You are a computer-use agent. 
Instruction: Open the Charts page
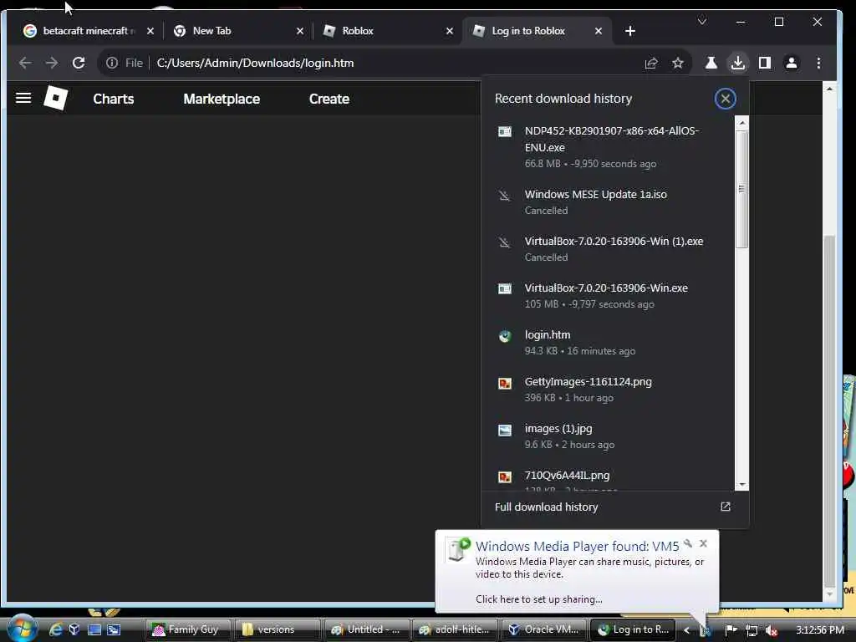113,99
